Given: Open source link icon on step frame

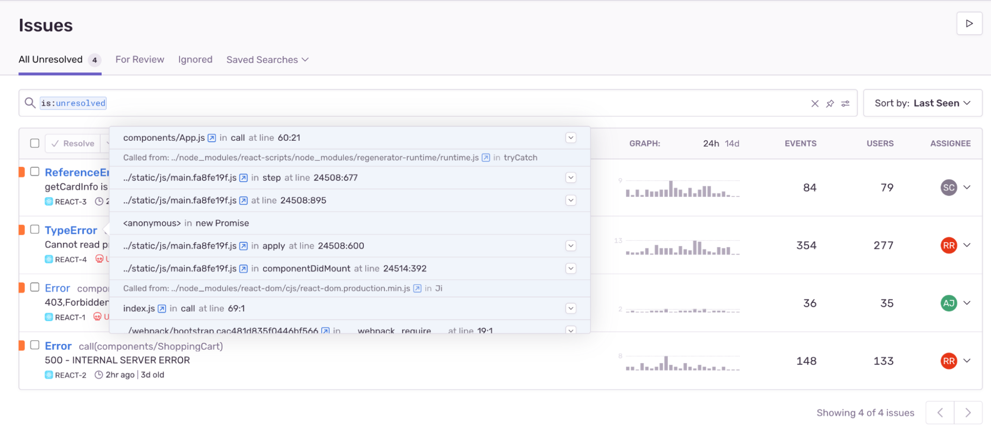Looking at the screenshot, I should point(243,178).
